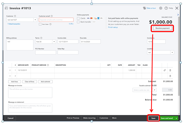Click the Take a tour link
Viewport: 184px width, 124px height.
(x=151, y=8)
